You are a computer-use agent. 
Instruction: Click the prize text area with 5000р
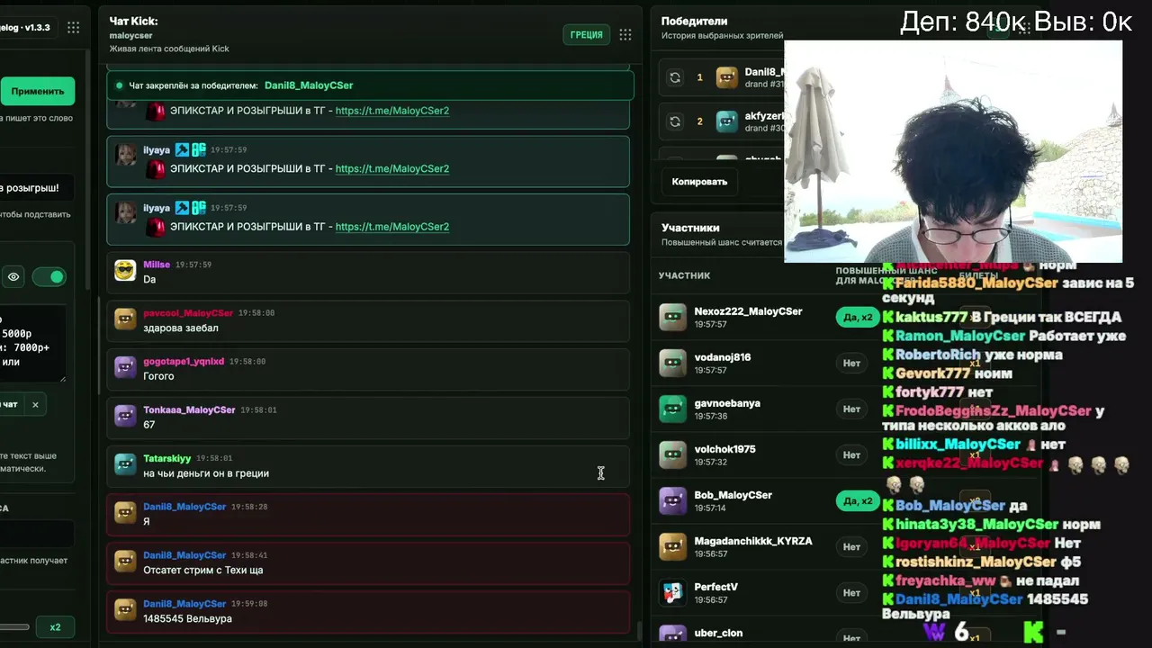click(x=32, y=343)
